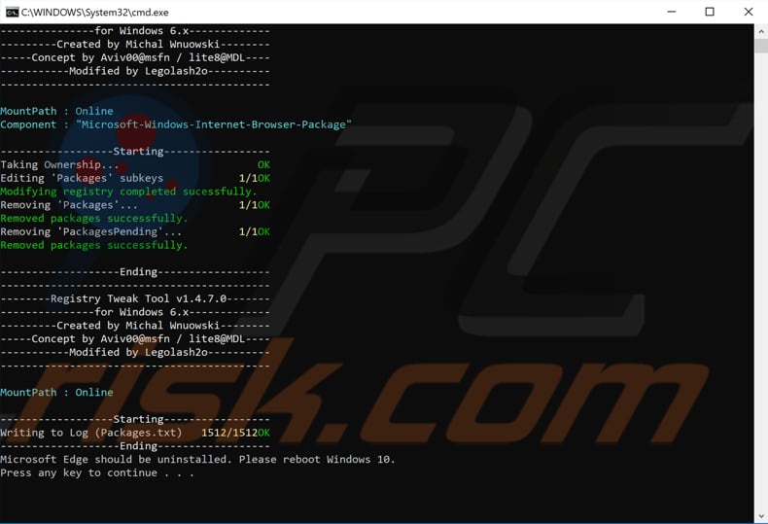Click the "Editing 'Packages' subkeys" line

[x=135, y=178]
